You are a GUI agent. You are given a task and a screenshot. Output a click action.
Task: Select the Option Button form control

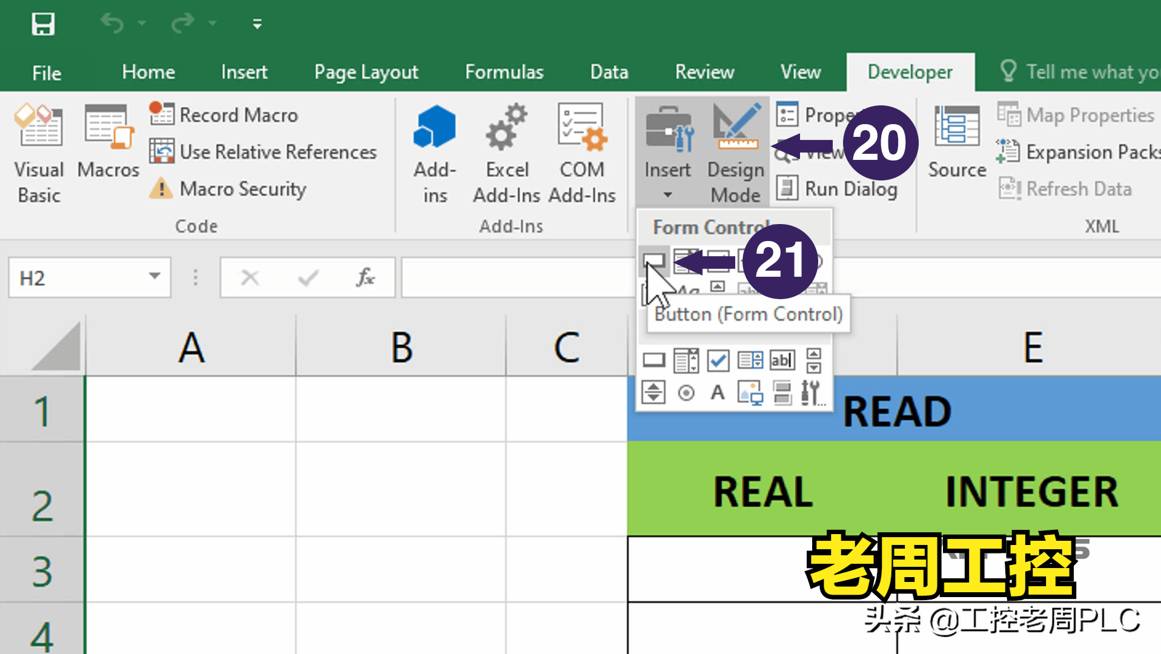pos(686,394)
